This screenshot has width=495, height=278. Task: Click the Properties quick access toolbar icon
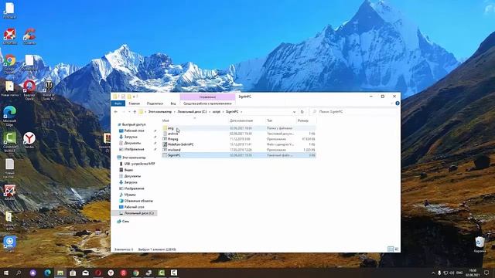(x=123, y=97)
